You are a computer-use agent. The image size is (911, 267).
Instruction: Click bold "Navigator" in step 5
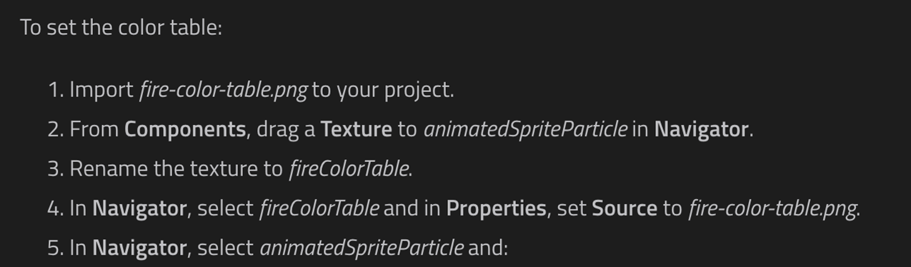click(139, 248)
